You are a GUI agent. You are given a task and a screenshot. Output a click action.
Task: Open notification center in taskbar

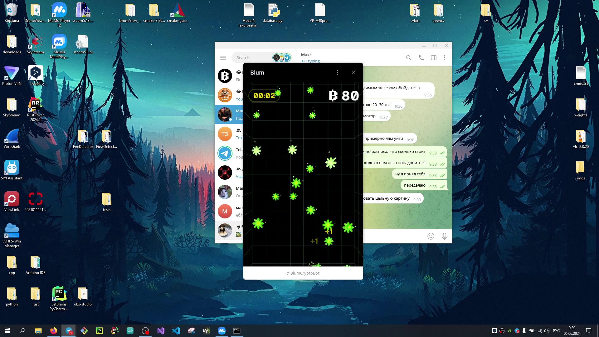click(589, 331)
